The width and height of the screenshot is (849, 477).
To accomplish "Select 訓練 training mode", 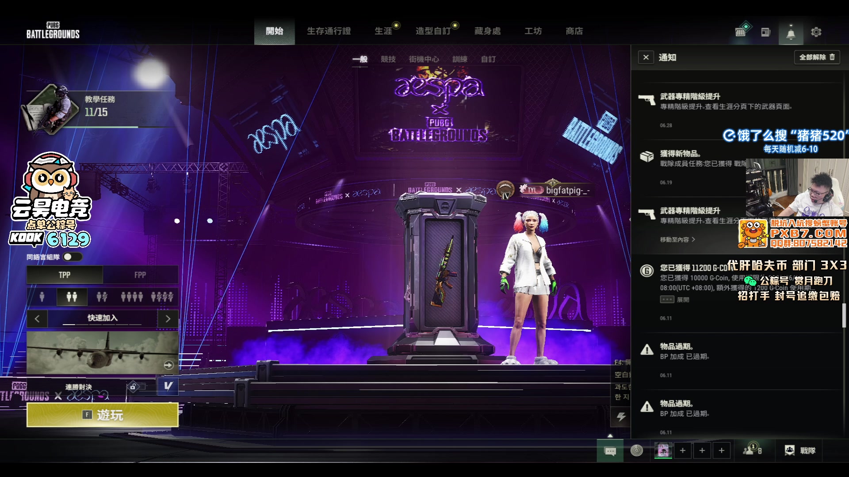I will 460,59.
